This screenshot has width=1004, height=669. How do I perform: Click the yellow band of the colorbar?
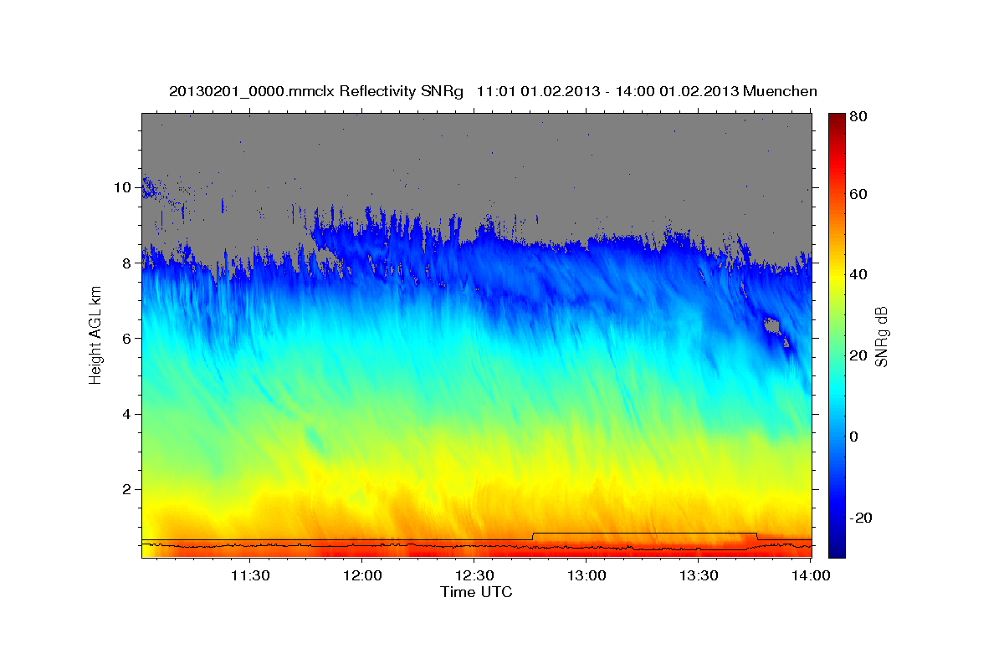coord(837,275)
